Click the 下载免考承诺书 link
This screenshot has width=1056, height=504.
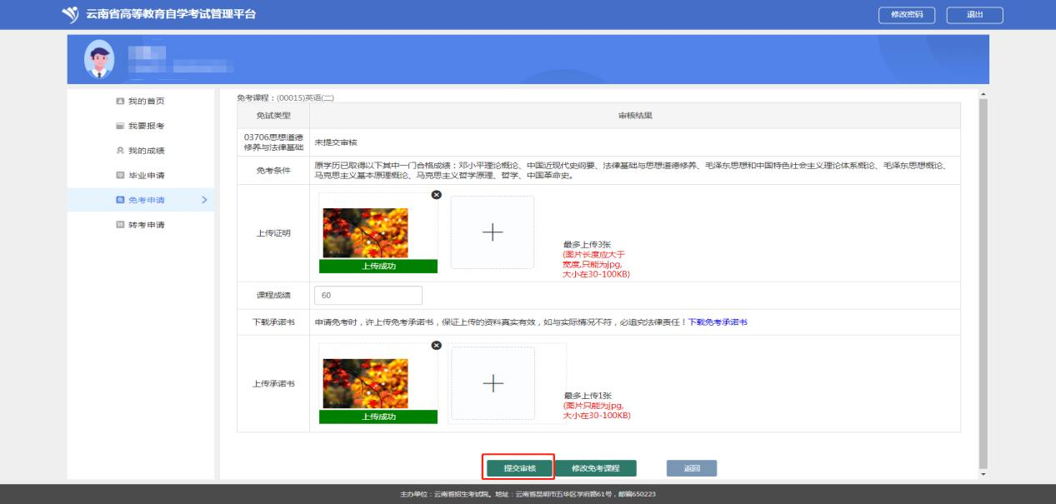click(x=718, y=322)
